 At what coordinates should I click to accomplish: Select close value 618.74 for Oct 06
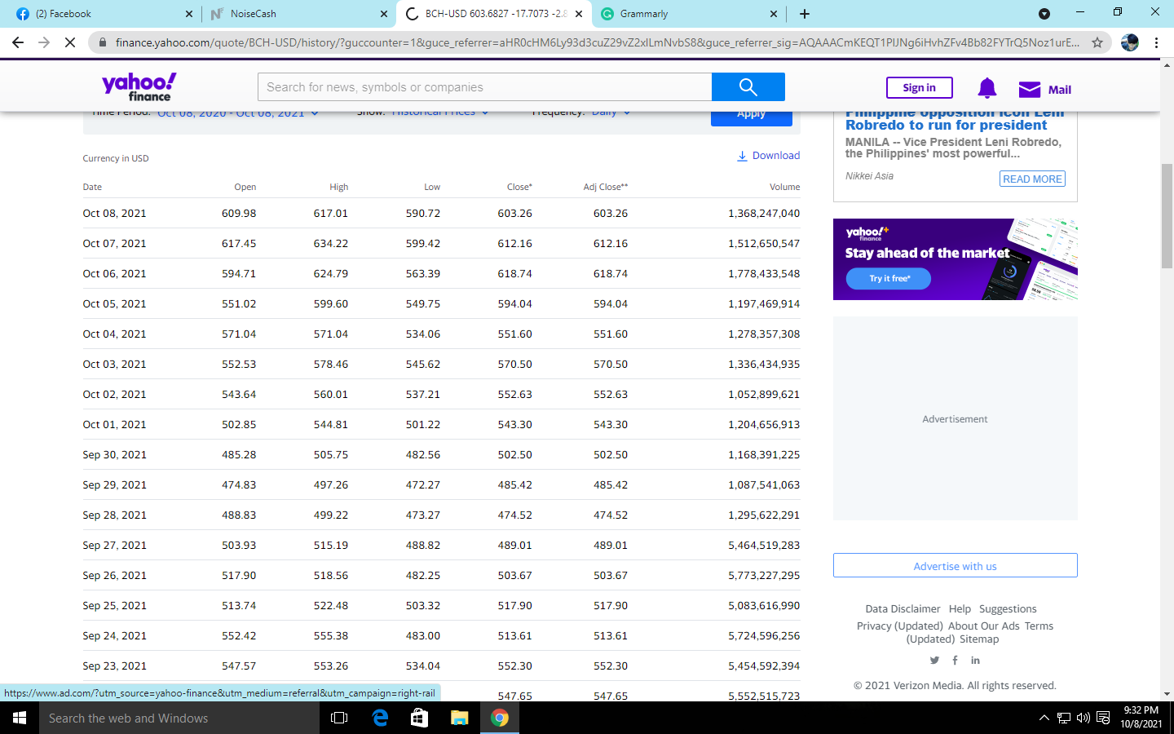(514, 274)
